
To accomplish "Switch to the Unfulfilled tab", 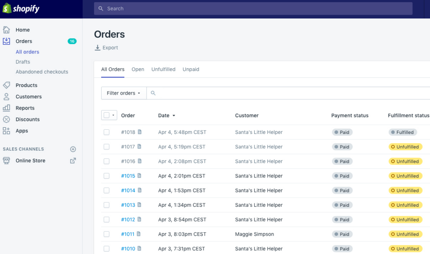I will [163, 69].
